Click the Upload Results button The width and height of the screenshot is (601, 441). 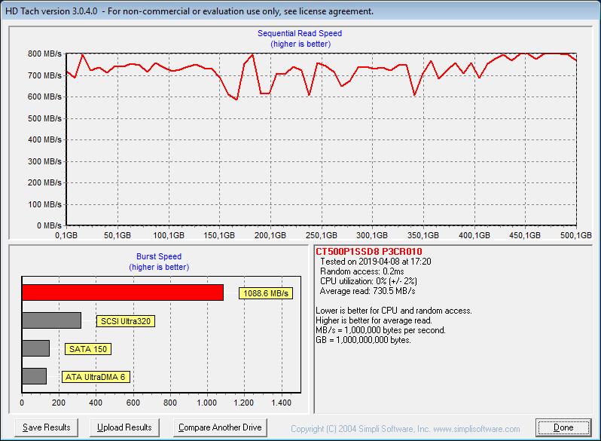[x=124, y=427]
